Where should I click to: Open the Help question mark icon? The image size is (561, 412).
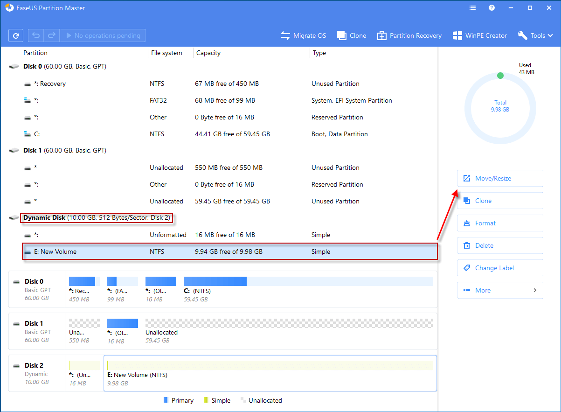tap(492, 8)
